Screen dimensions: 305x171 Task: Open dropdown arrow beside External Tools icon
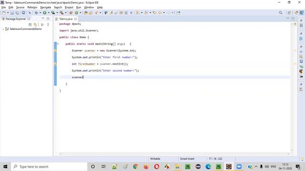[x=66, y=13]
